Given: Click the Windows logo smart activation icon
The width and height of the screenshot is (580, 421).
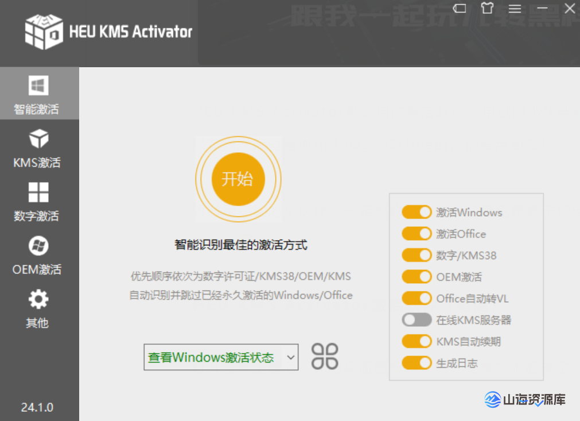Looking at the screenshot, I should 38,86.
